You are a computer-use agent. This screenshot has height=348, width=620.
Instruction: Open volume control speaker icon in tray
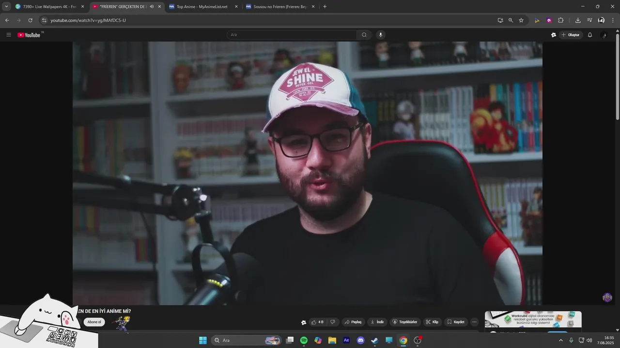[589, 340]
